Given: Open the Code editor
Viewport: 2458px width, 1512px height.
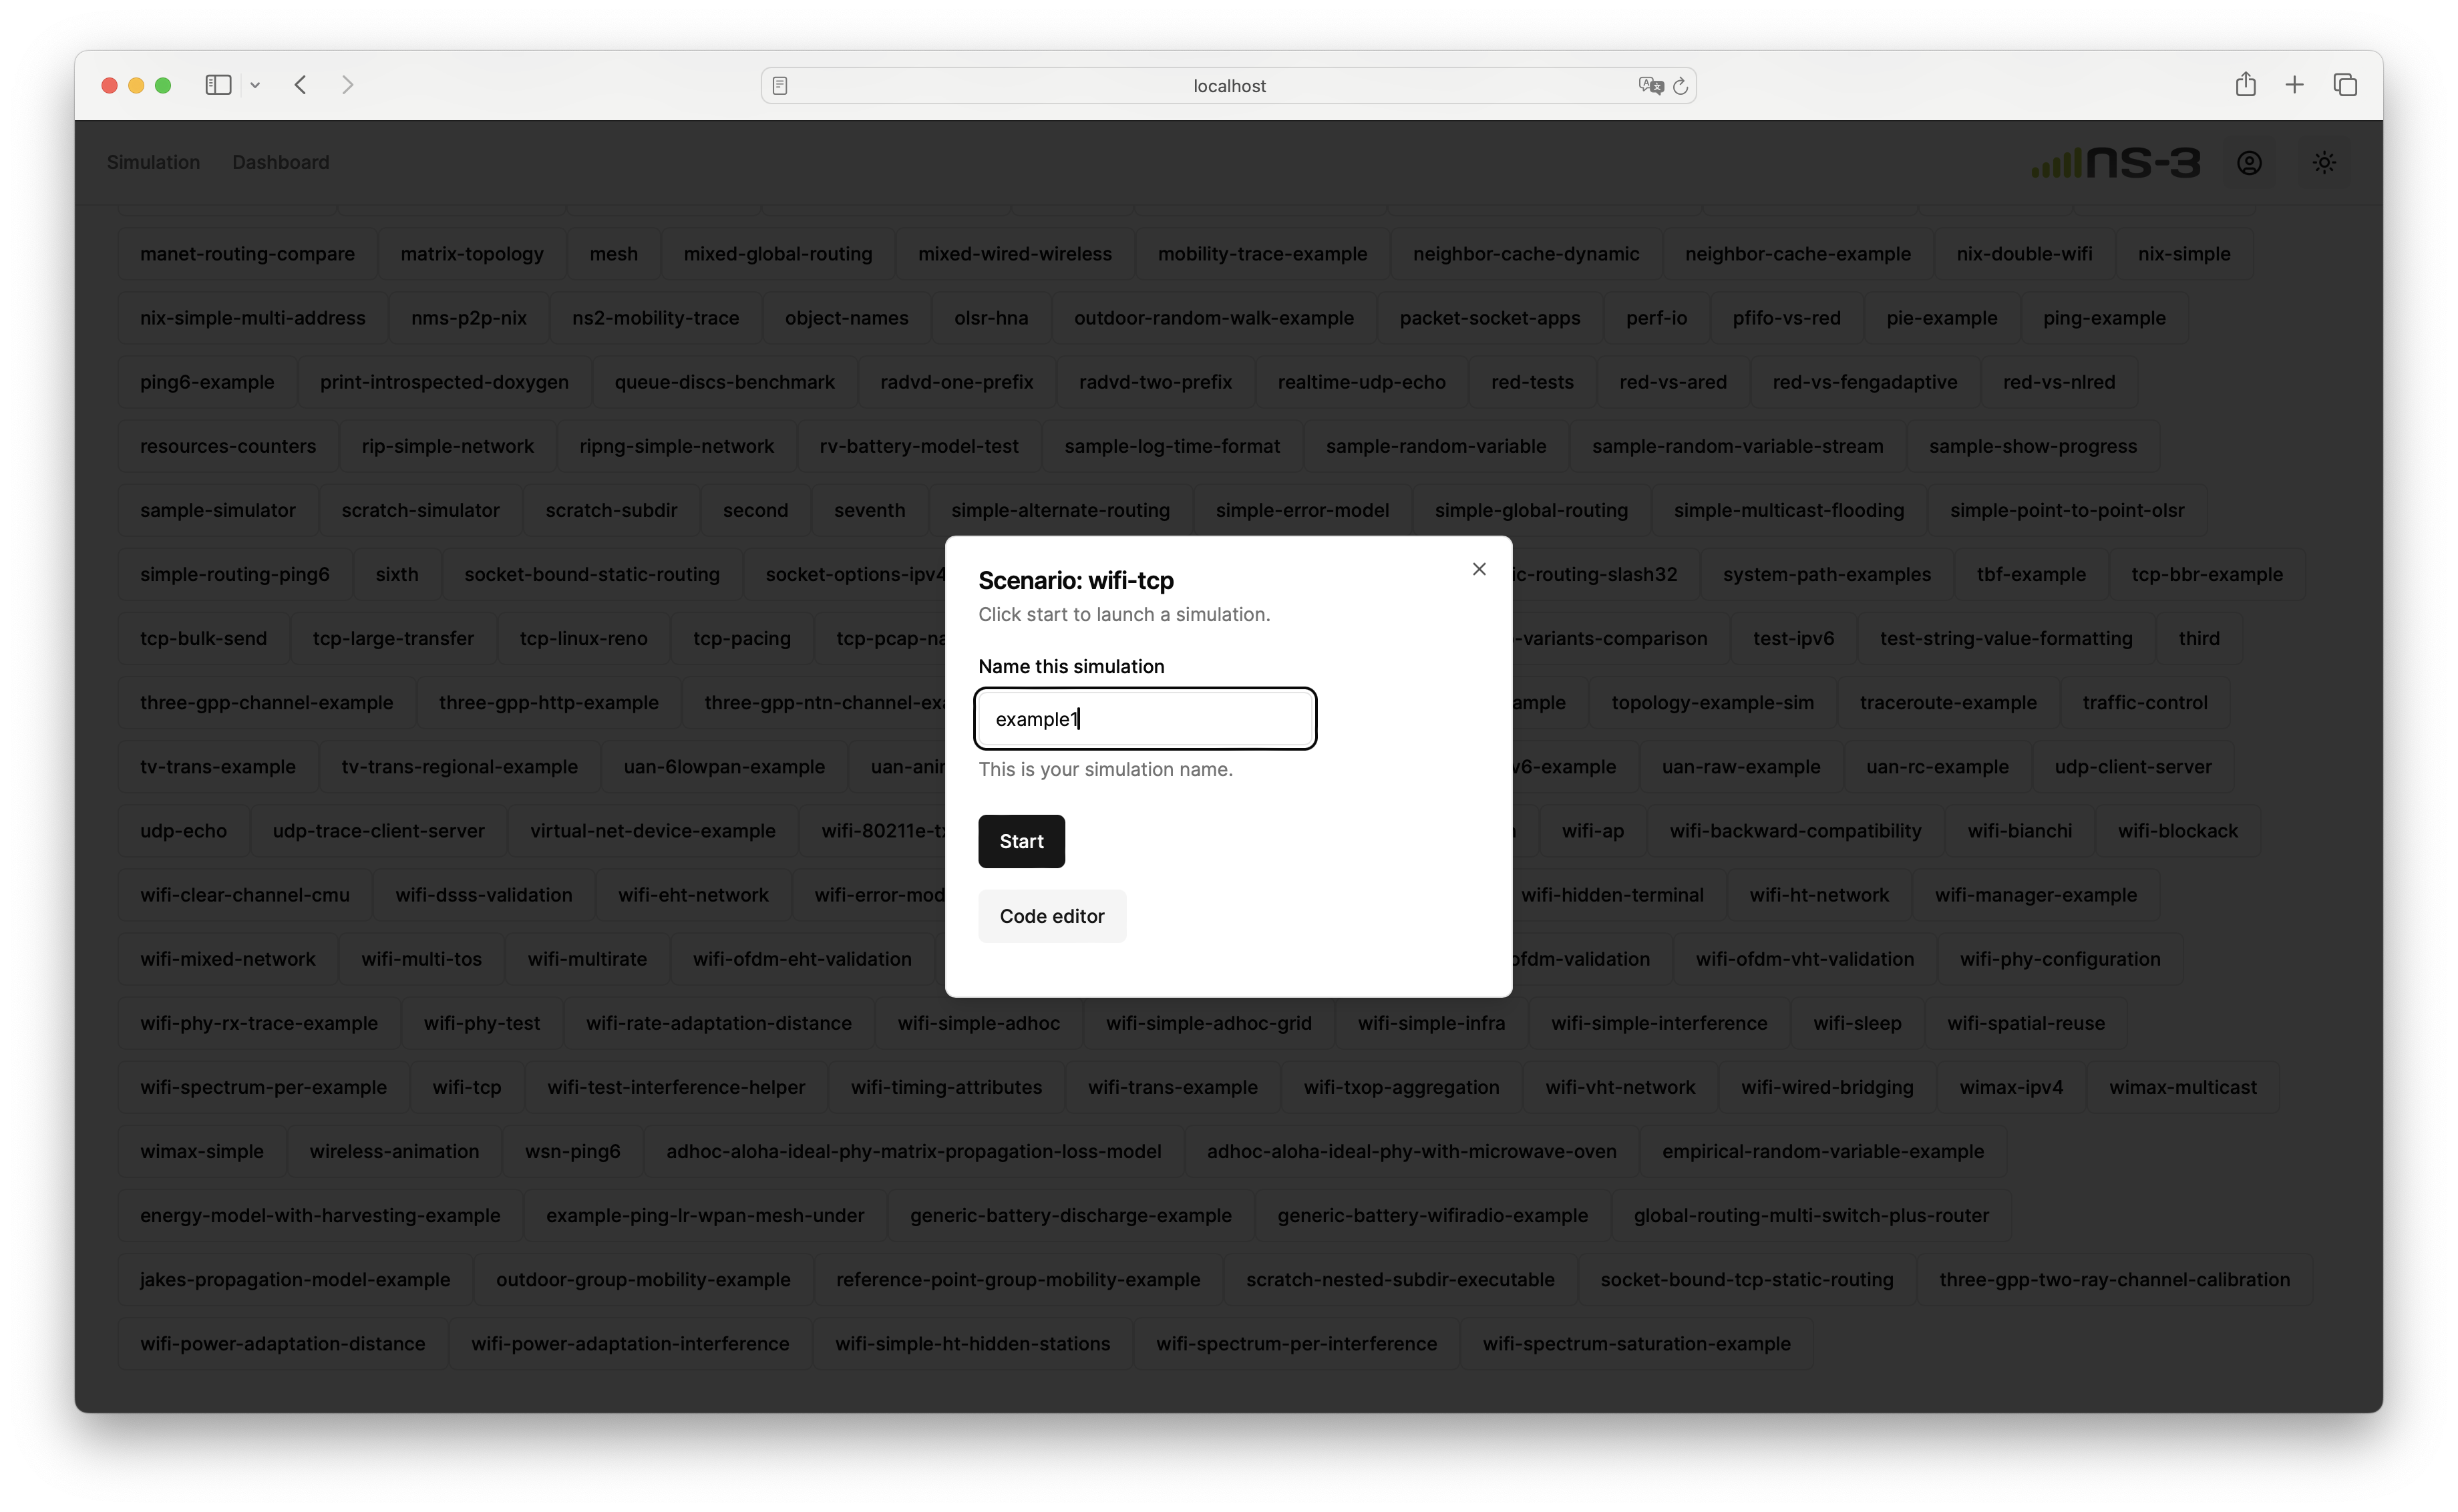Looking at the screenshot, I should tap(1051, 916).
